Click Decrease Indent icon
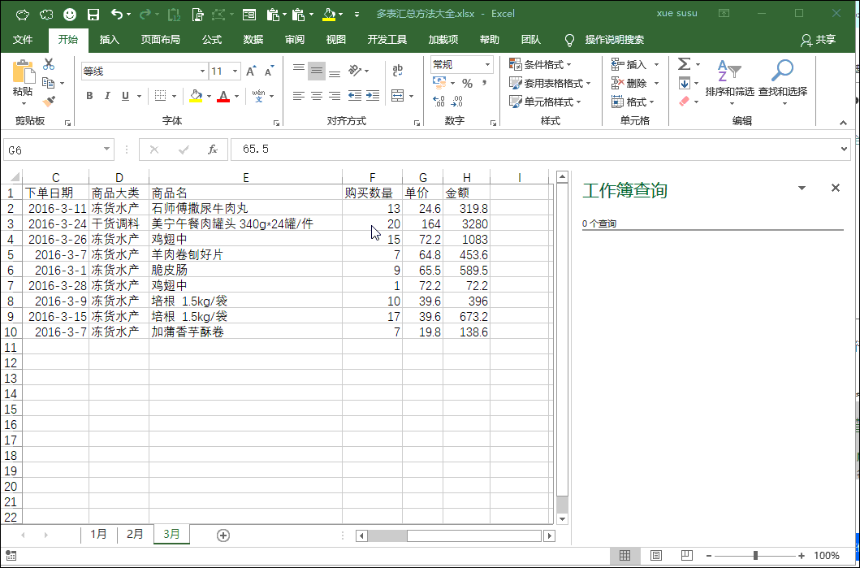This screenshot has height=568, width=860. [354, 96]
